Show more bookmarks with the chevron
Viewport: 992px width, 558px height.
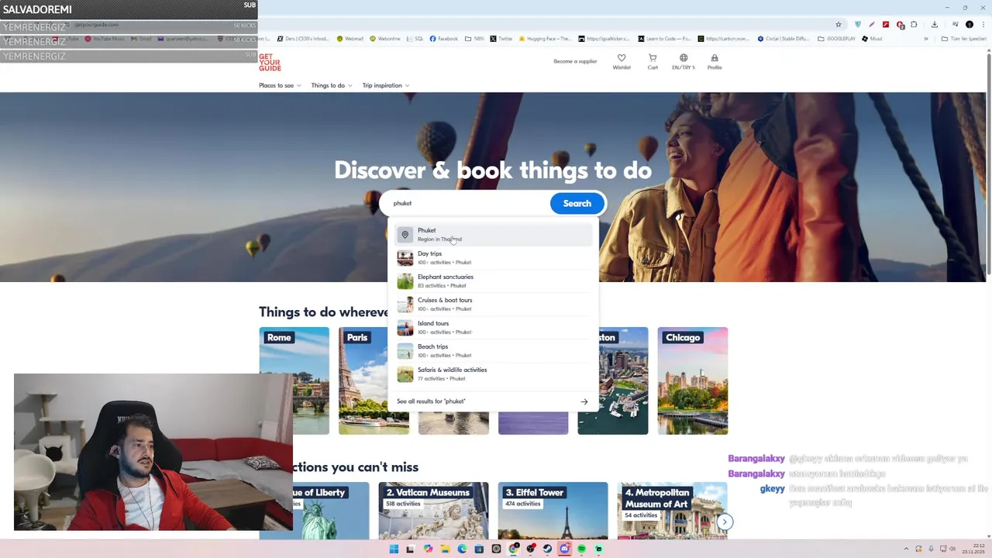click(925, 39)
